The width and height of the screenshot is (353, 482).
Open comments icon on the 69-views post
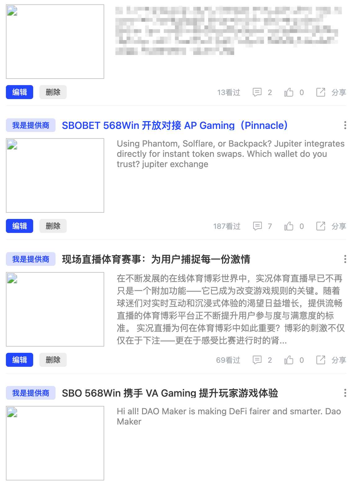pos(257,360)
